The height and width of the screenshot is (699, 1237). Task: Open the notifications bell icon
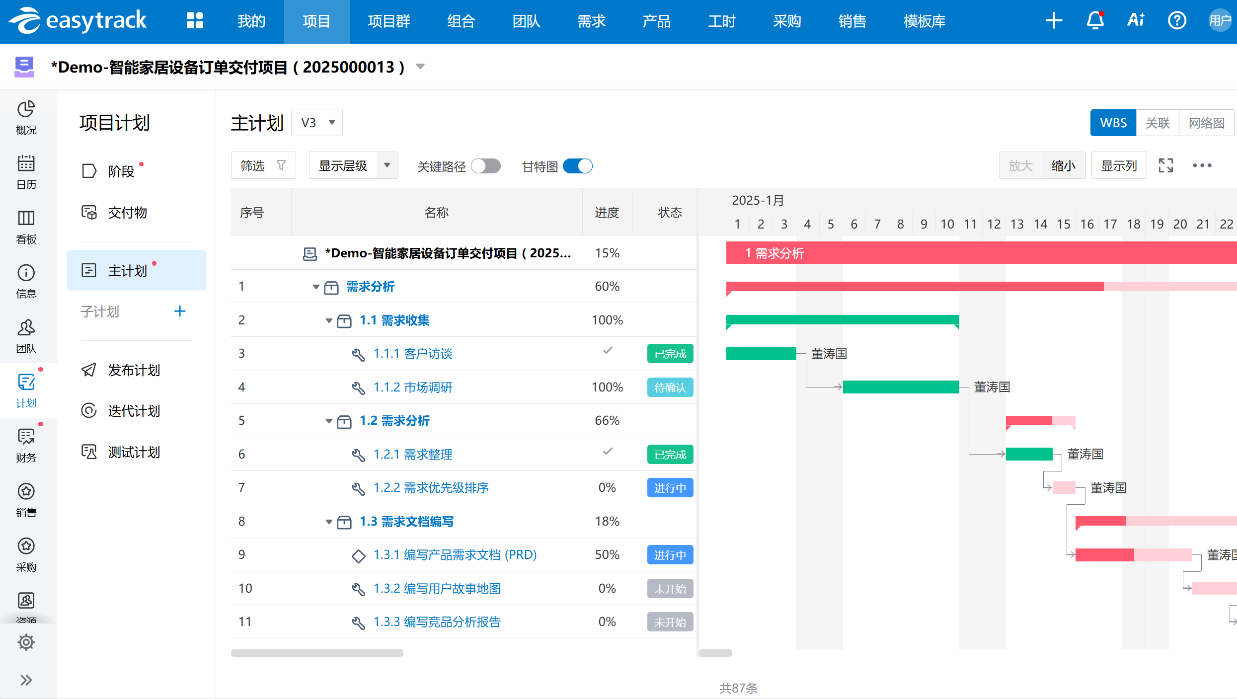pyautogui.click(x=1095, y=21)
